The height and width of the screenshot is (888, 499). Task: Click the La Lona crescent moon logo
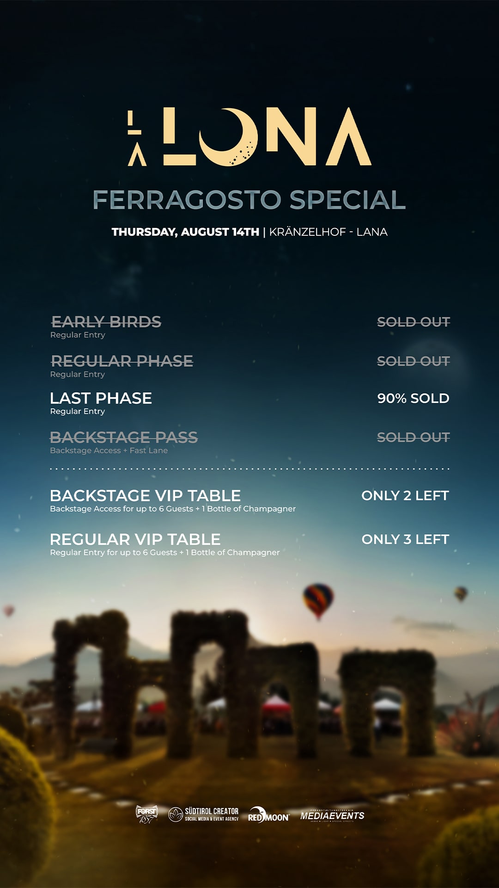point(228,137)
